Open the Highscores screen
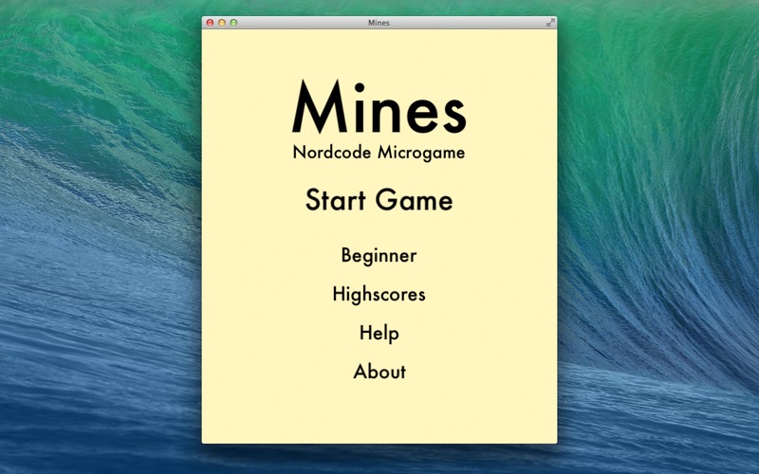Screen dimensions: 759x474 (379, 294)
